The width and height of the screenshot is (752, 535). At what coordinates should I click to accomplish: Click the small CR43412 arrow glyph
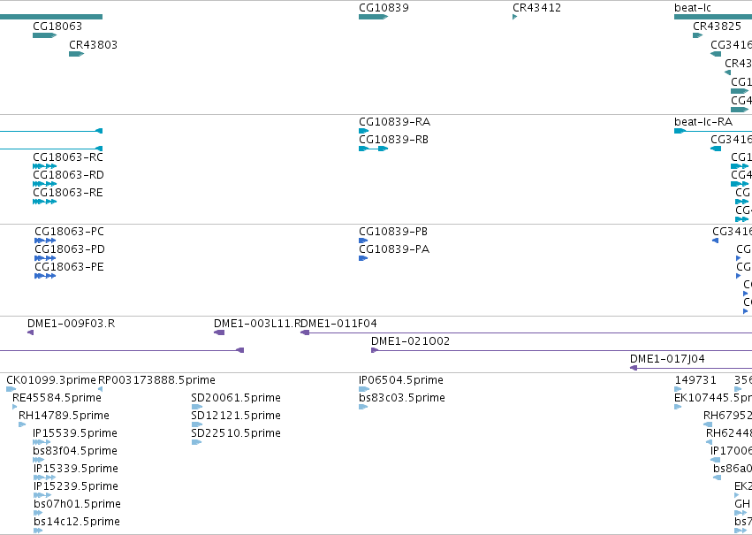pyautogui.click(x=514, y=18)
